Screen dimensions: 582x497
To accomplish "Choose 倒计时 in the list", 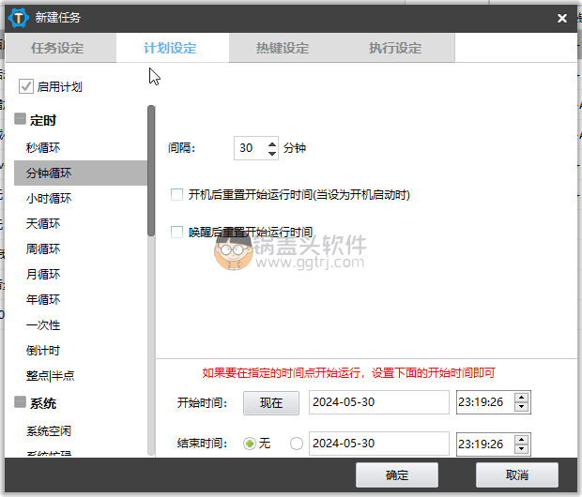I will click(x=81, y=350).
